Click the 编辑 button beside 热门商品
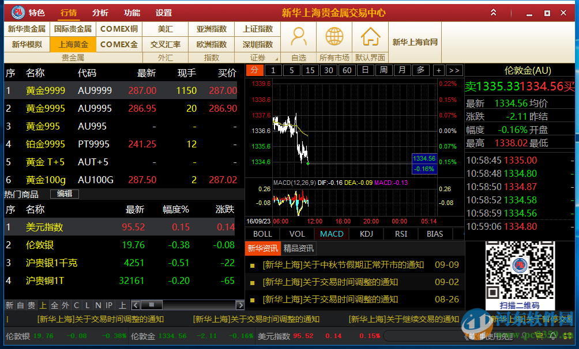The height and width of the screenshot is (349, 579). pyautogui.click(x=64, y=194)
